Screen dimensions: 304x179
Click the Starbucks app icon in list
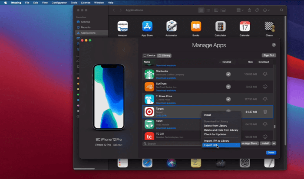tap(149, 74)
